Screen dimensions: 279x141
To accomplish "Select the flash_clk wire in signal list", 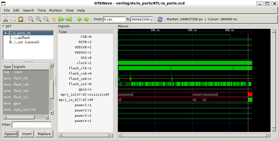I will [26, 78].
